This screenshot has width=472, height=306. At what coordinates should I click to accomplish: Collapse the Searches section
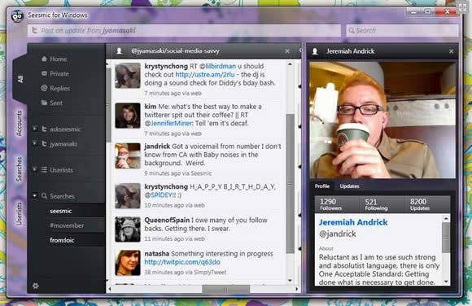click(35, 196)
